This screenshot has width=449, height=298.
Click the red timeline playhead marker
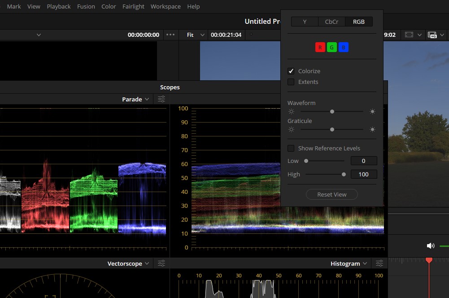(x=429, y=260)
